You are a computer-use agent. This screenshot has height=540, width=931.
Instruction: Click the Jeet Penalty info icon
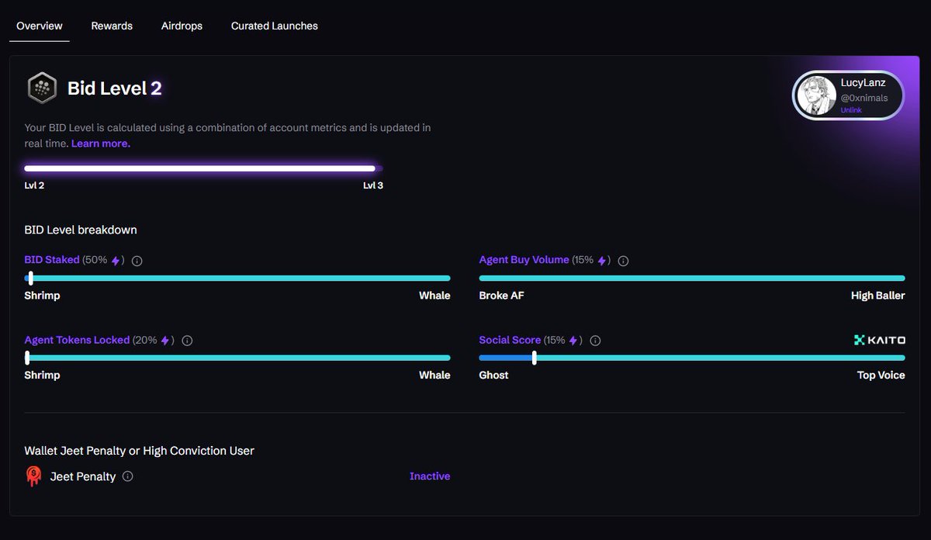tap(128, 476)
